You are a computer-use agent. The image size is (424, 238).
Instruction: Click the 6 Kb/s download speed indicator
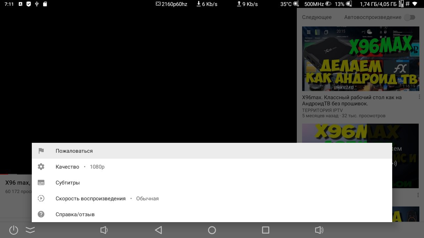[207, 4]
